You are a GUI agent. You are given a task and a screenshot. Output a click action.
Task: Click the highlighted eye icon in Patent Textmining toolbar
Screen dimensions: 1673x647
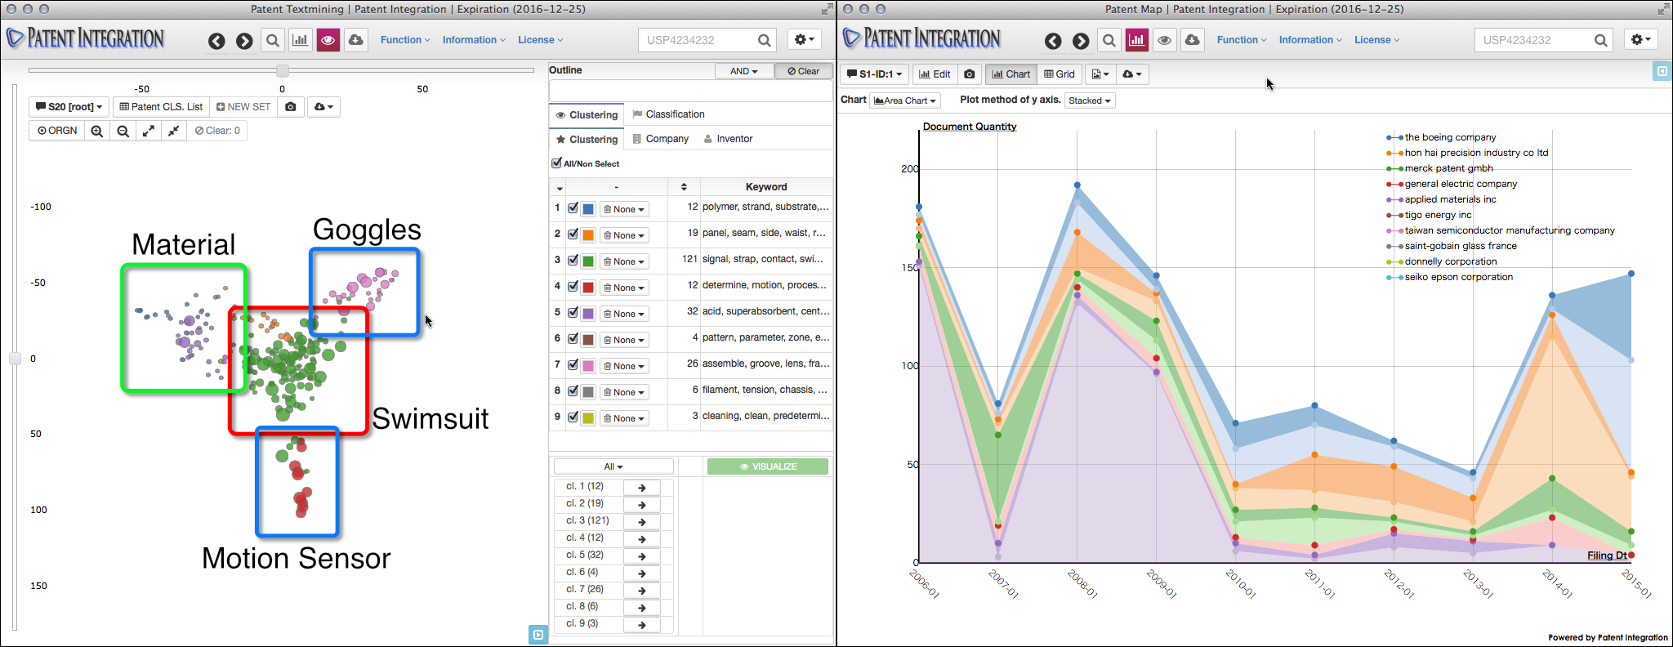328,40
